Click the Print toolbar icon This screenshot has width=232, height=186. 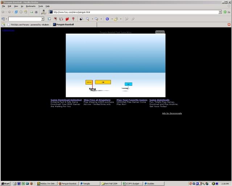tap(36, 12)
